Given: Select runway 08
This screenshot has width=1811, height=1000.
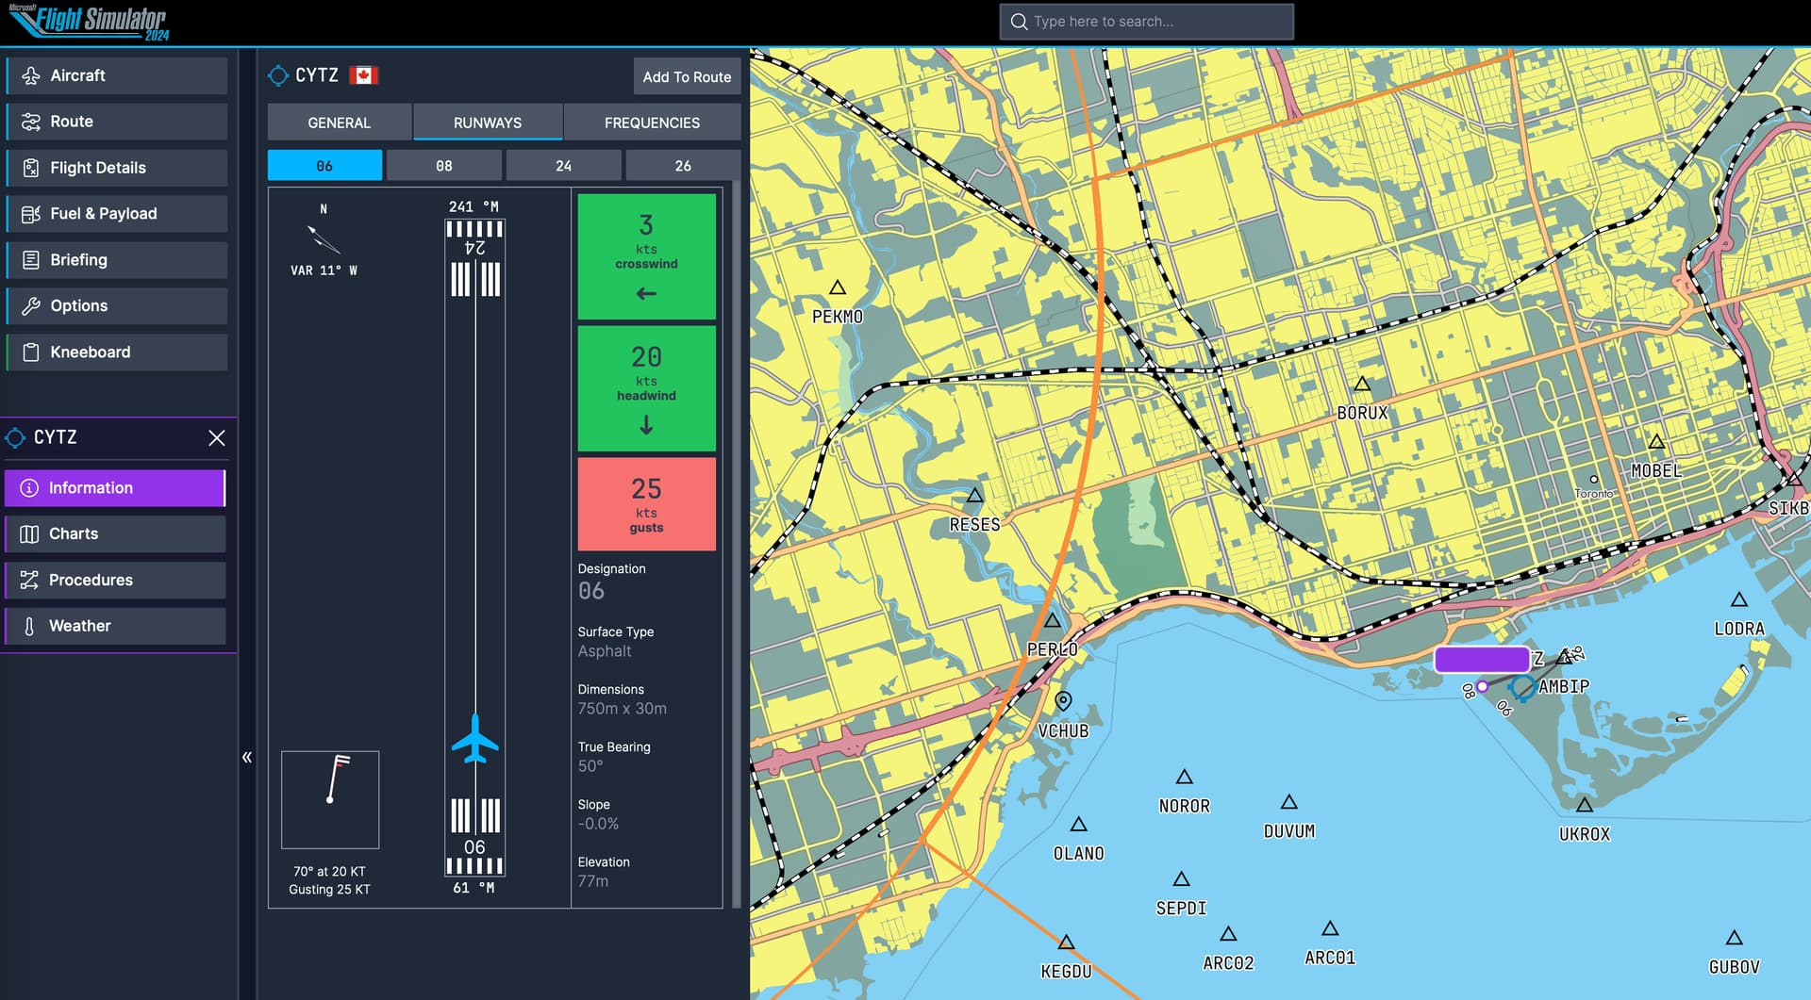Looking at the screenshot, I should [443, 166].
